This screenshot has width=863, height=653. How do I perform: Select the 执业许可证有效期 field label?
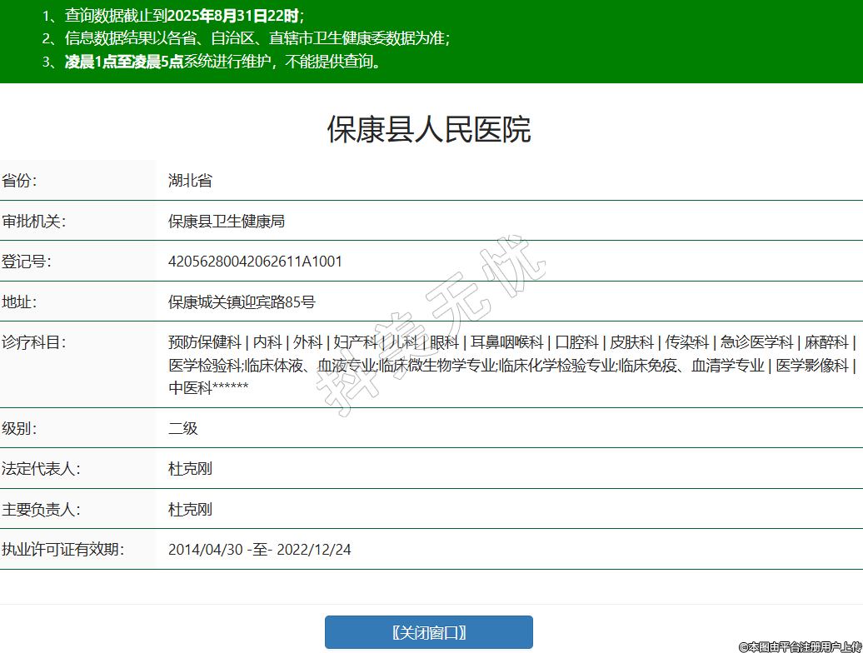click(x=62, y=550)
